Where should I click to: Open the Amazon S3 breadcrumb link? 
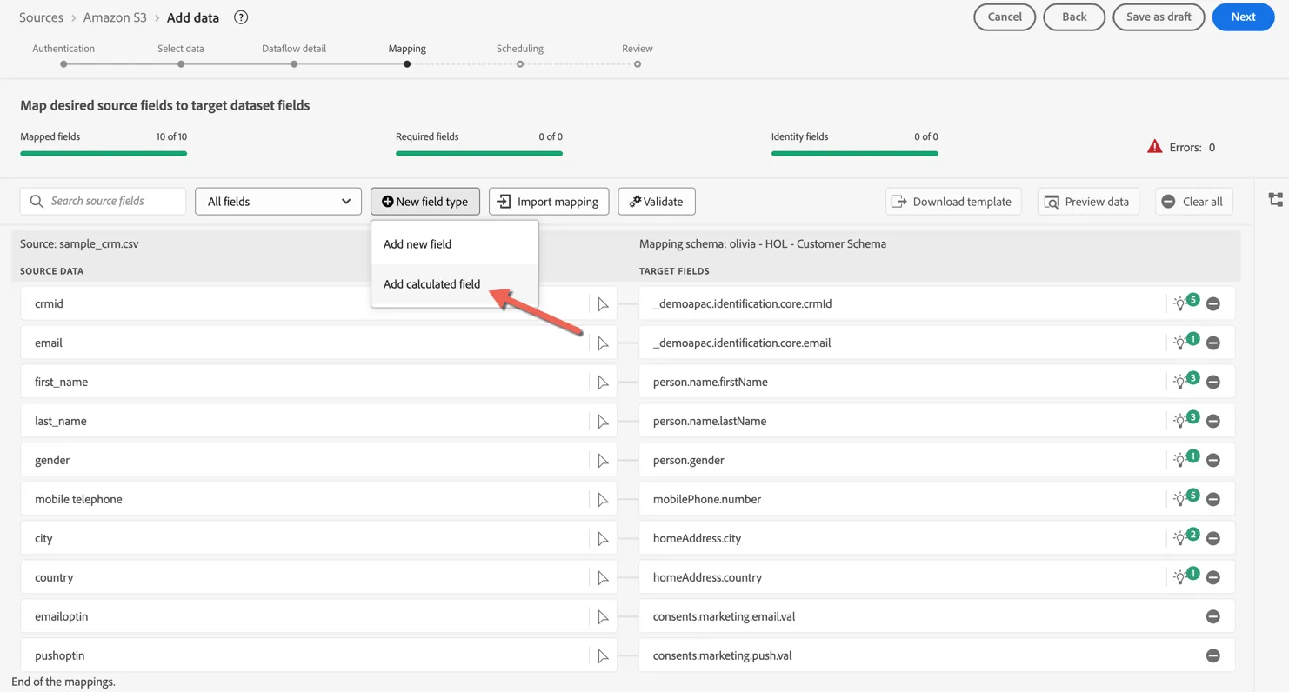point(115,17)
